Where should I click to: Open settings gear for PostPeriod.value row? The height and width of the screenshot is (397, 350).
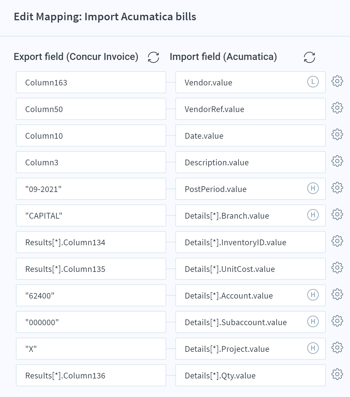[337, 188]
